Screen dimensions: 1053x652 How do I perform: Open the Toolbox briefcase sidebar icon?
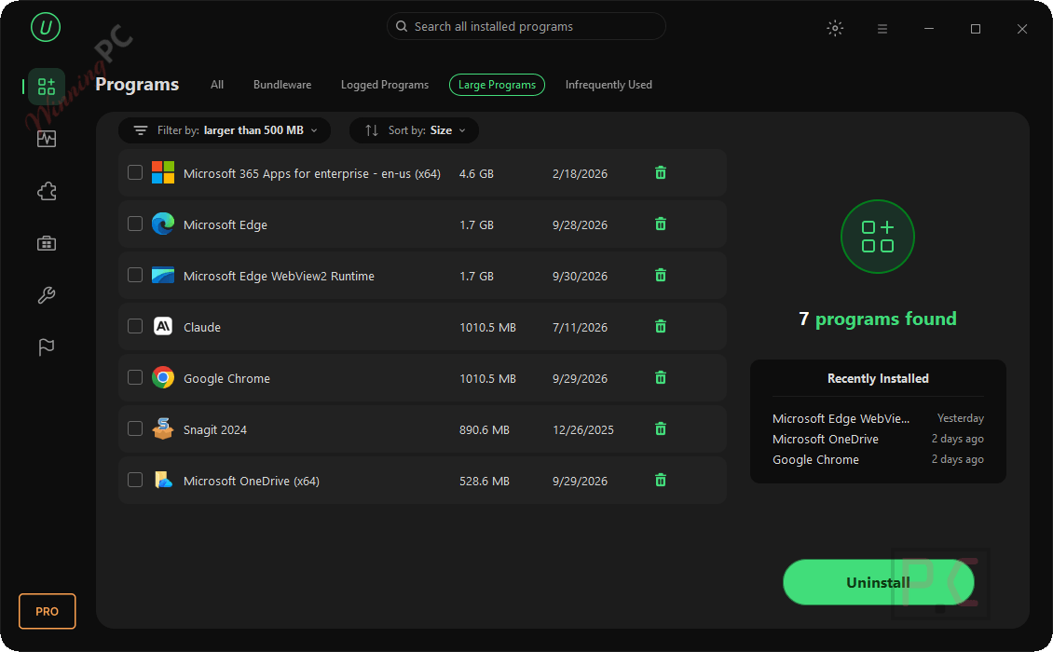(x=47, y=243)
